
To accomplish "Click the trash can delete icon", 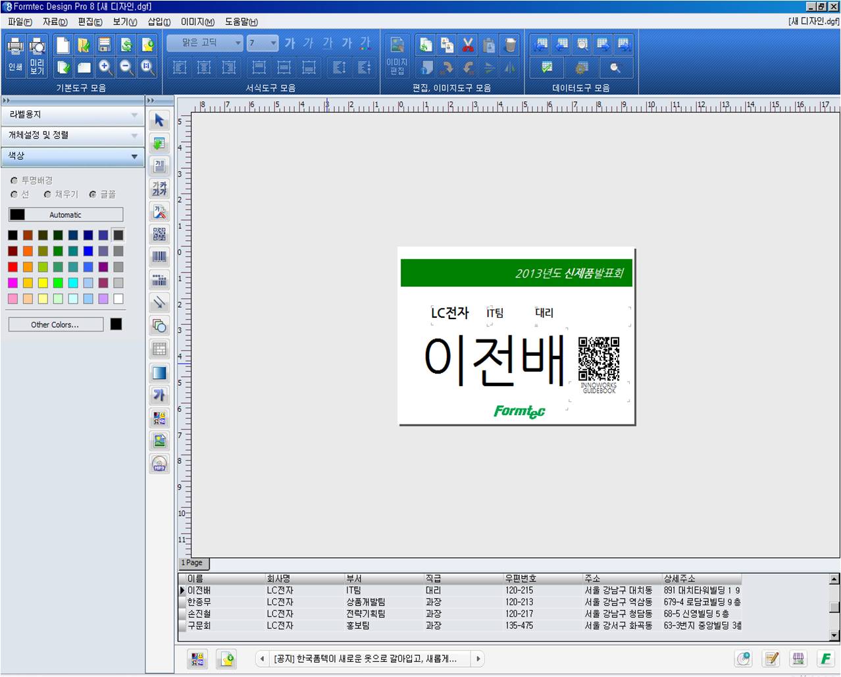I will point(510,45).
